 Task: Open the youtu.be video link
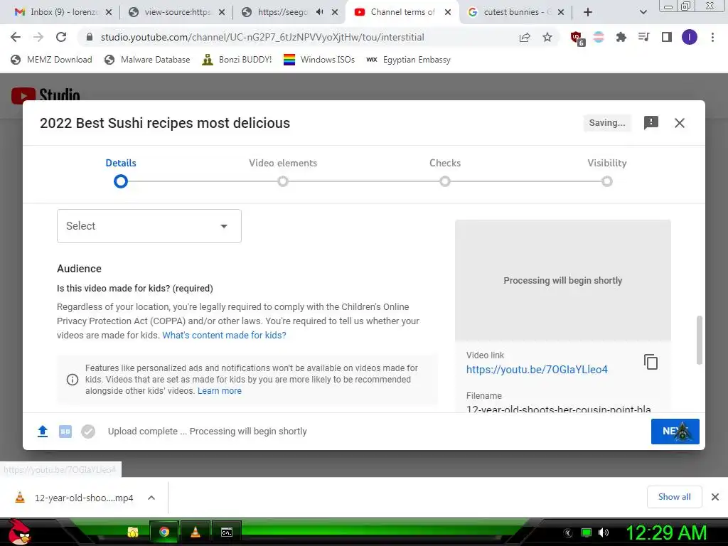[537, 370]
